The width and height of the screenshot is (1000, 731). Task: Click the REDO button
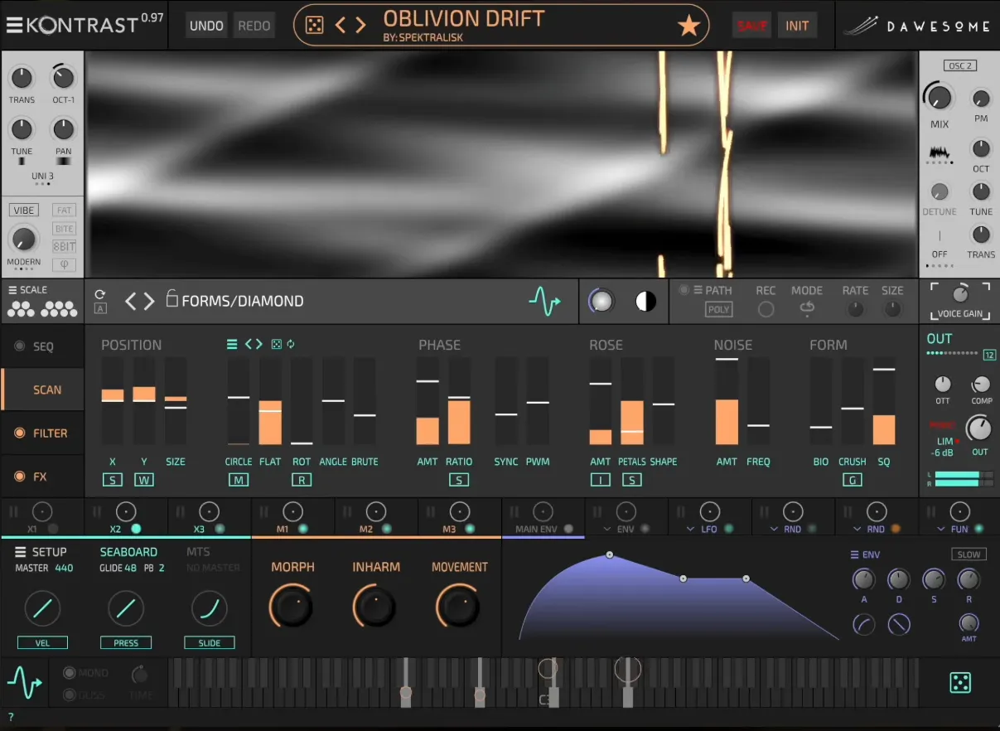point(254,26)
